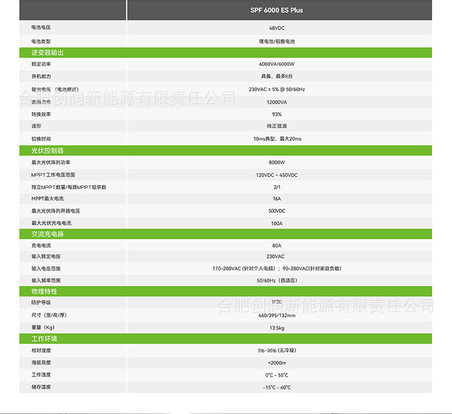Click the 5%~95%（无冷凝）value
Image resolution: width=452 pixels, height=414 pixels.
pos(277,351)
